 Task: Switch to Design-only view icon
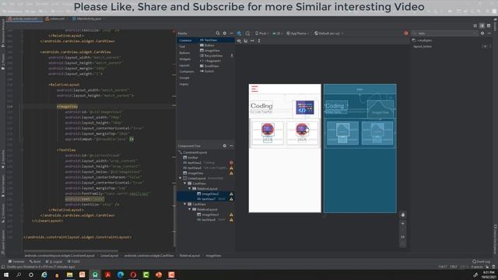tap(489, 26)
